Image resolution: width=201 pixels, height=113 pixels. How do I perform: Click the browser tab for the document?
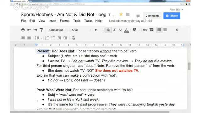click(20, 1)
